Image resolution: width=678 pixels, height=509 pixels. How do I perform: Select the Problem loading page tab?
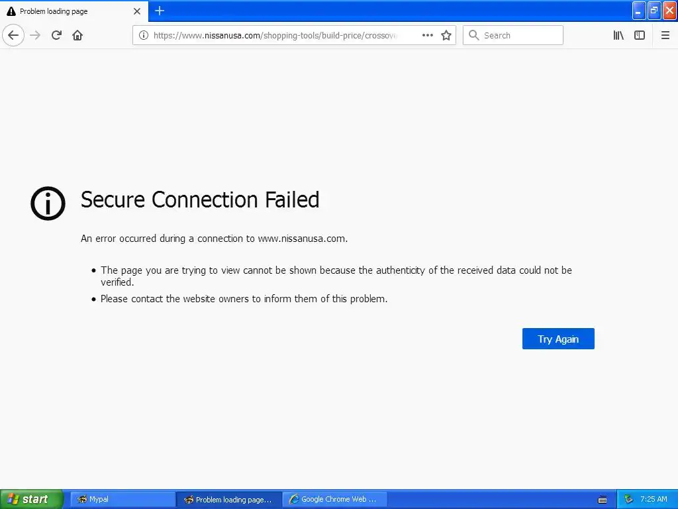66,11
